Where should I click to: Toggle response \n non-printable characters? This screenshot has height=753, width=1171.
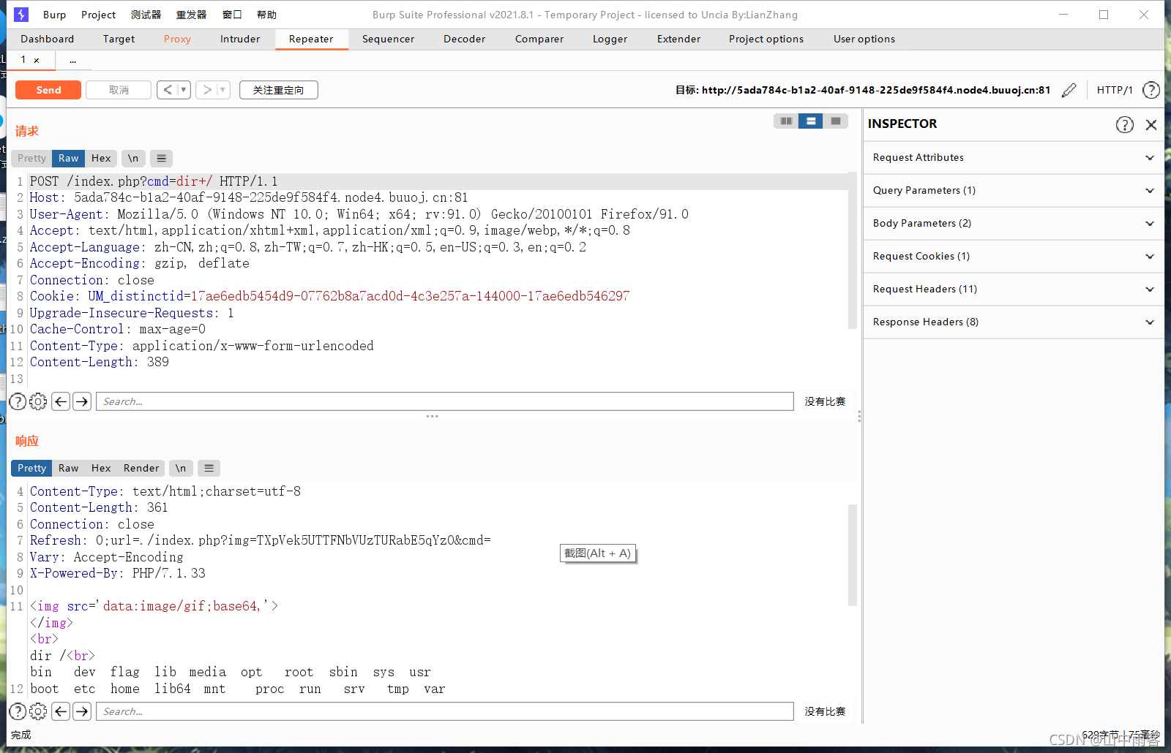tap(181, 468)
